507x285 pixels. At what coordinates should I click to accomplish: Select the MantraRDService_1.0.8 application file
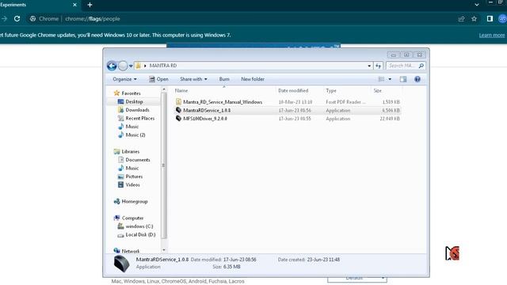(207, 111)
